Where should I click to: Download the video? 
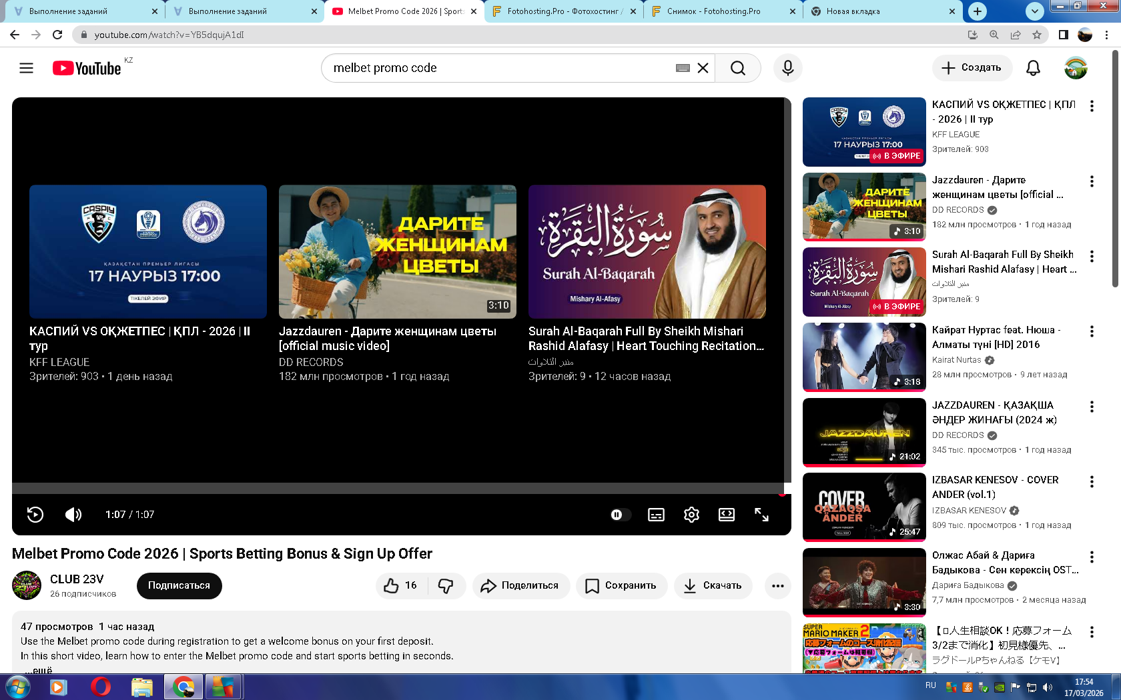point(713,585)
